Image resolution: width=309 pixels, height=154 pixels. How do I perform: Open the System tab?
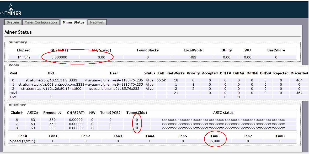point(13,22)
